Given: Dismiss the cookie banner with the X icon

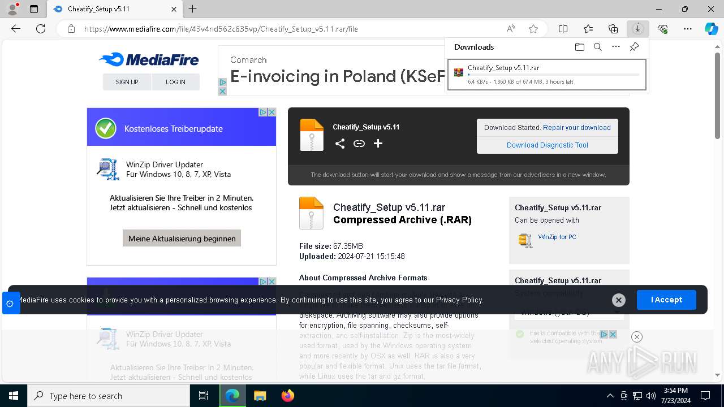Looking at the screenshot, I should click(x=619, y=300).
